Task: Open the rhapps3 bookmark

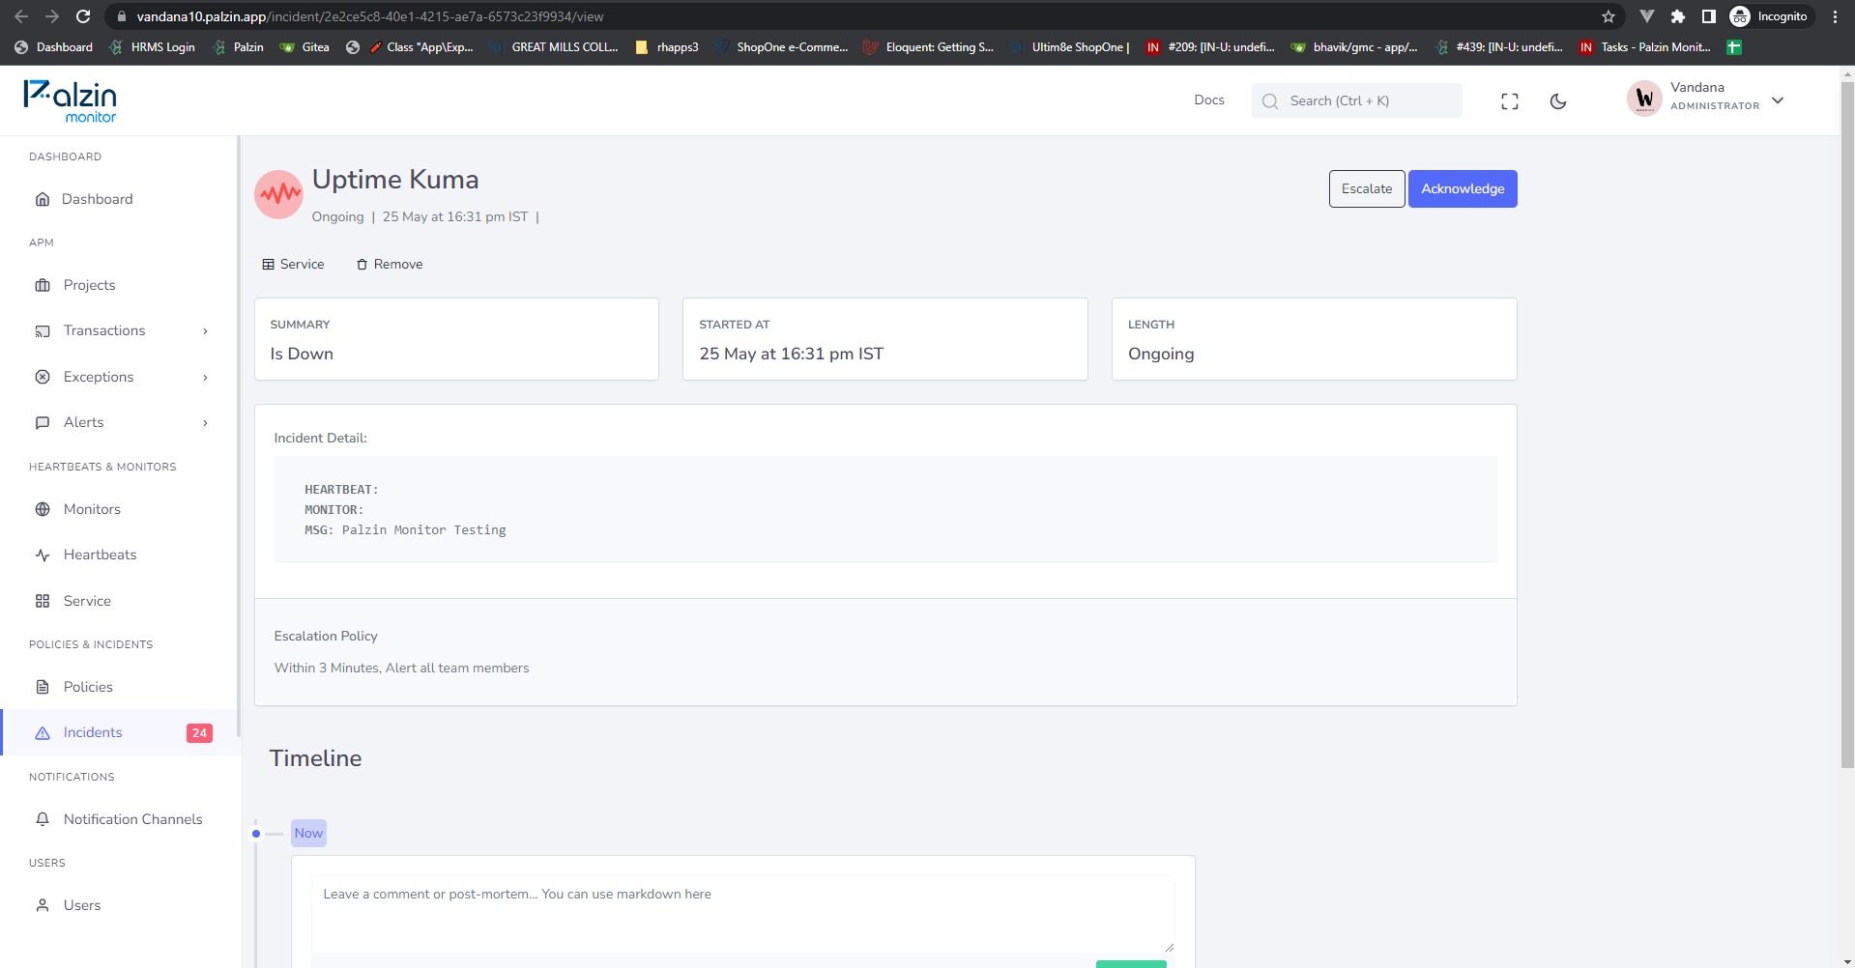Action: pos(667,46)
